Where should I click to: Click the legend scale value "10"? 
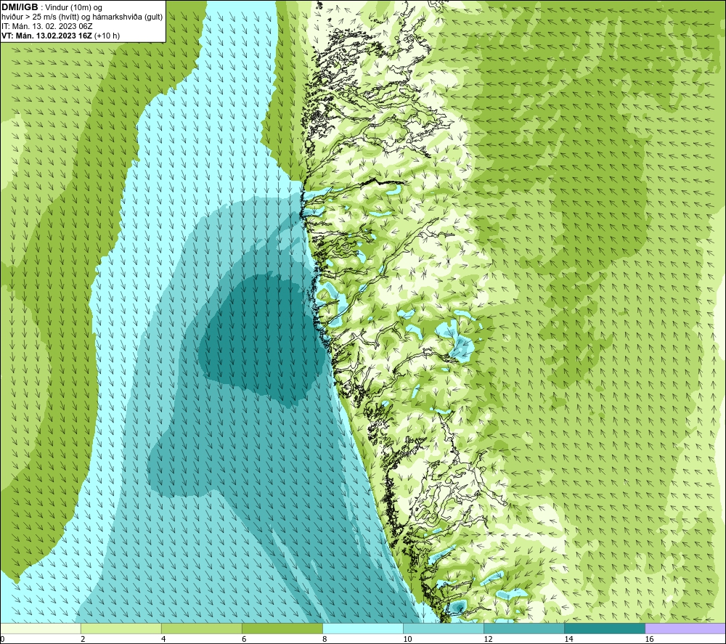[407, 639]
